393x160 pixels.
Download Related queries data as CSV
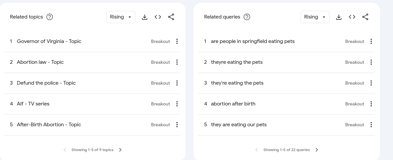339,17
